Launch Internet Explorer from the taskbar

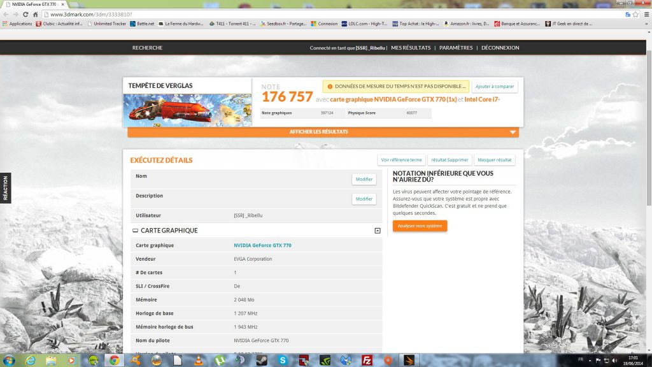pyautogui.click(x=30, y=361)
